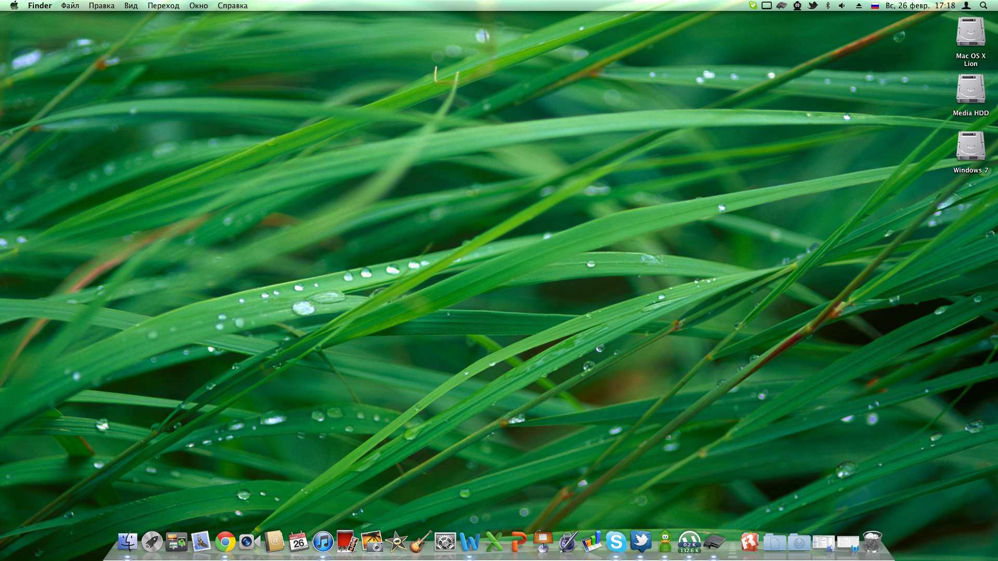Open FineReader red icon in Dock

(x=749, y=542)
